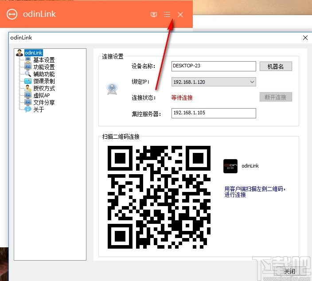Image resolution: width=312 pixels, height=281 pixels.
Task: Click the wireless antenna icon in 连接设置
Action: [x=112, y=89]
